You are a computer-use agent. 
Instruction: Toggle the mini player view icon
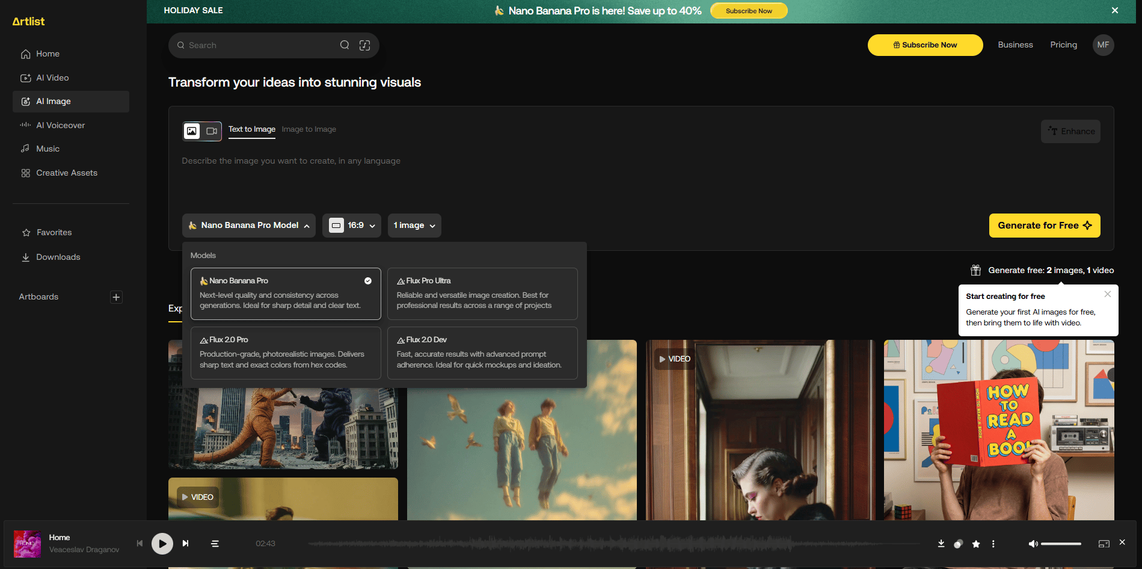tap(1104, 544)
